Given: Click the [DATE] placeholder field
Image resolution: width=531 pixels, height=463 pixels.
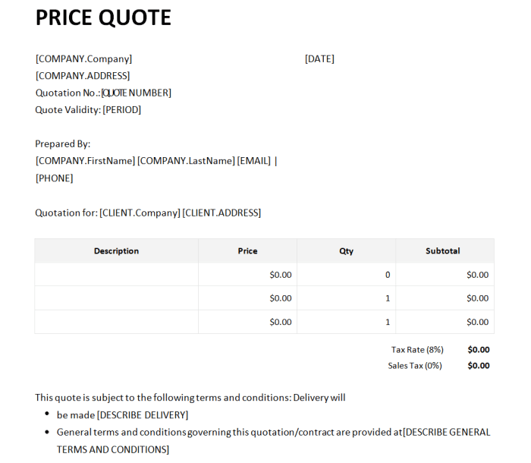Looking at the screenshot, I should coord(319,58).
